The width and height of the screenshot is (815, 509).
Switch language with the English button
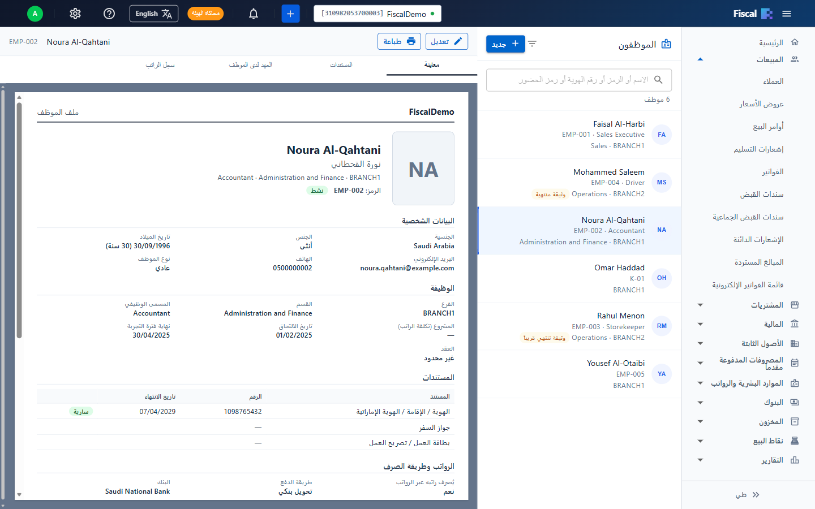(154, 14)
